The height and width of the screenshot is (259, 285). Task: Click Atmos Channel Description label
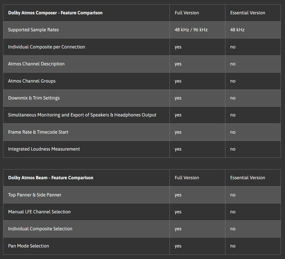(36, 64)
